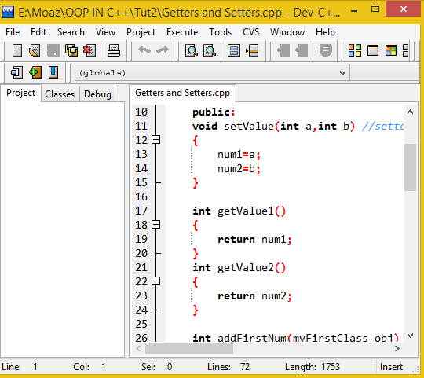Click the vertical scrollbar down arrow
The width and height of the screenshot is (424, 378).
410,336
